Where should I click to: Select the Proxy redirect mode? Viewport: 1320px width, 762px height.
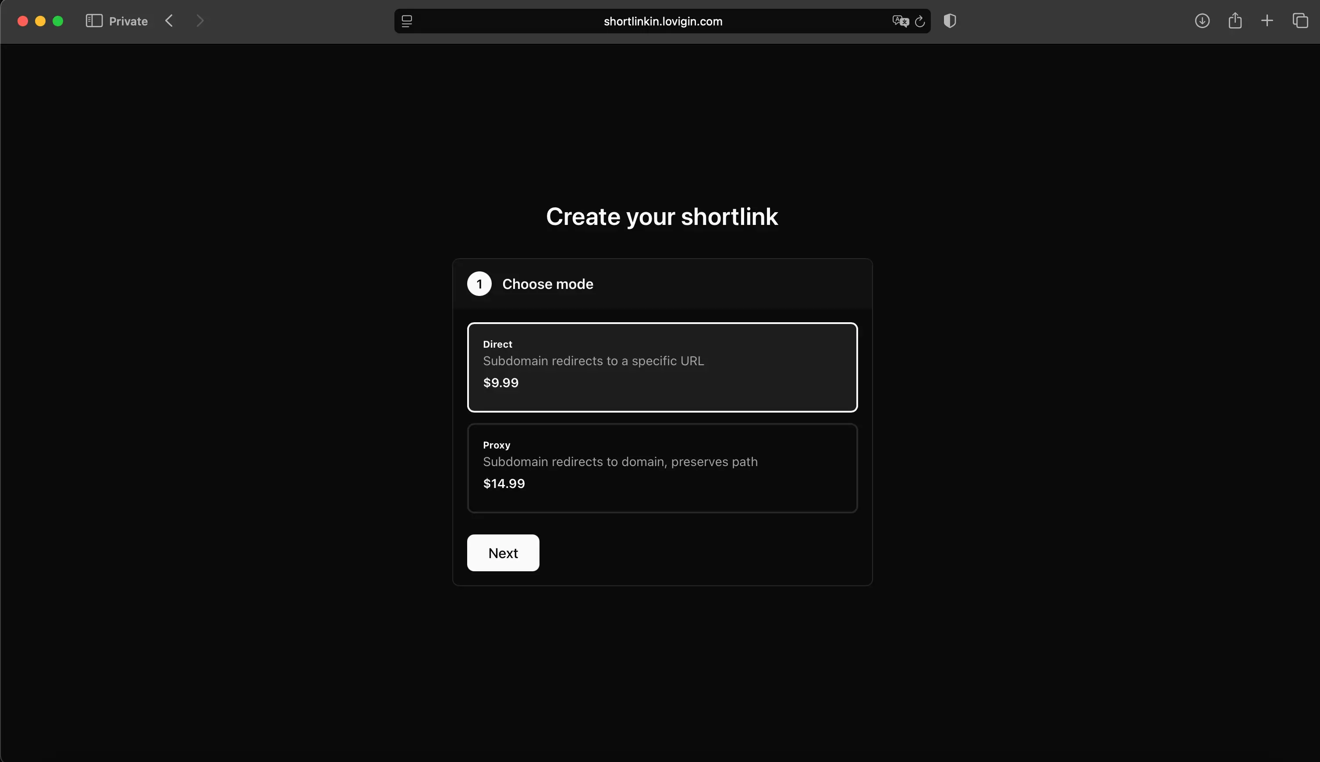click(x=662, y=467)
